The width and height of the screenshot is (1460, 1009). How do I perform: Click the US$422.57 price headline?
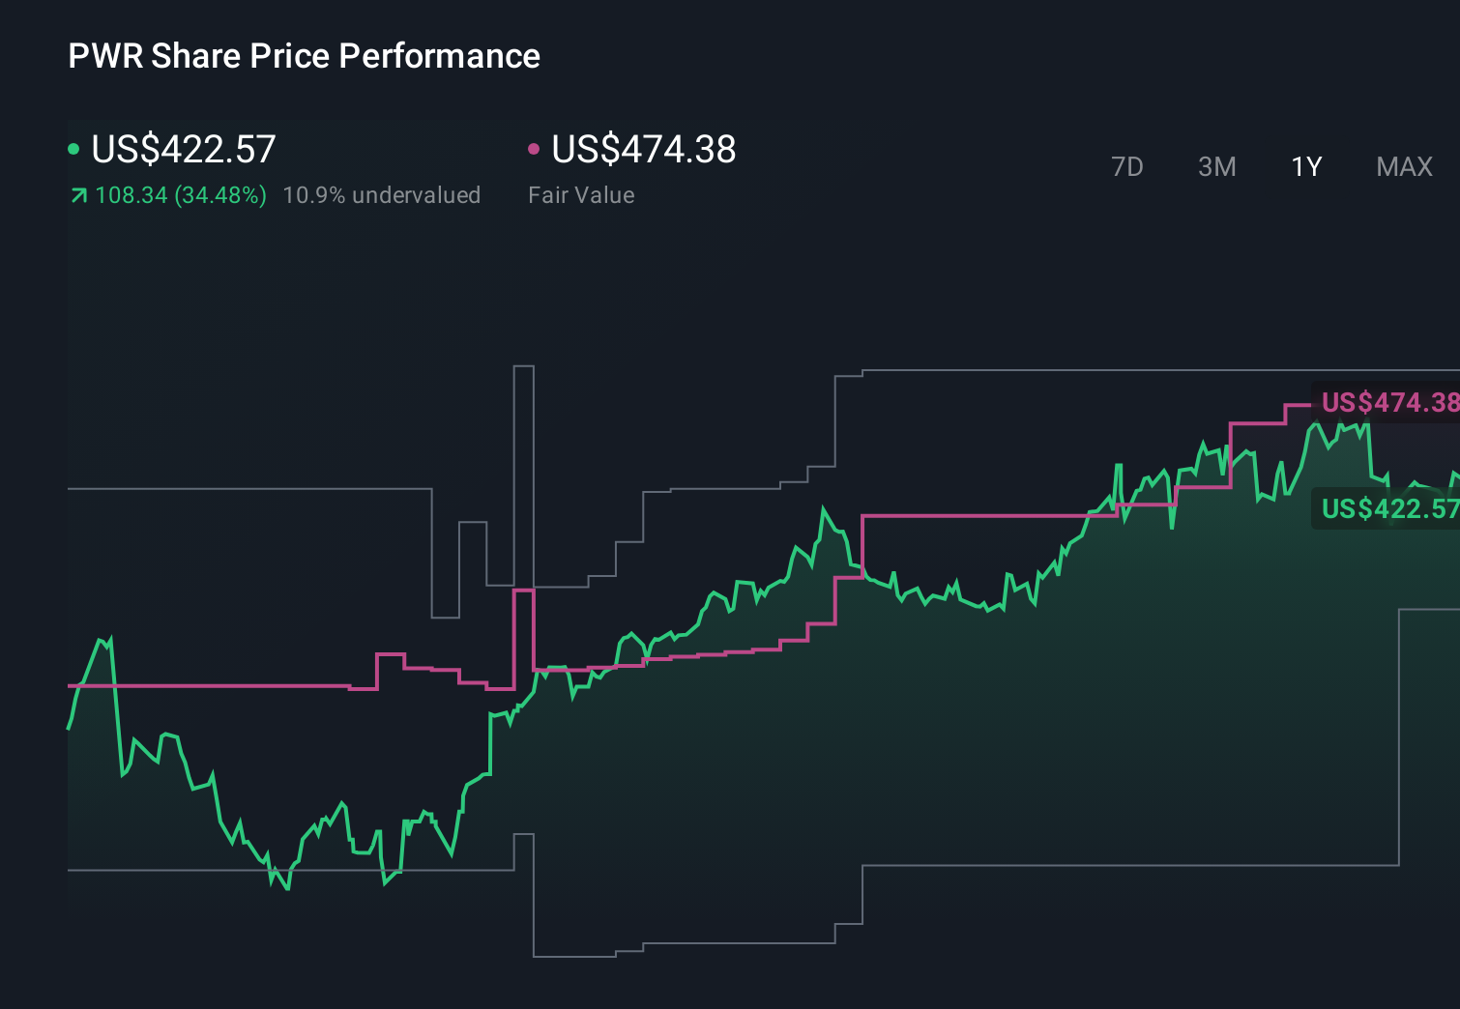(x=182, y=148)
